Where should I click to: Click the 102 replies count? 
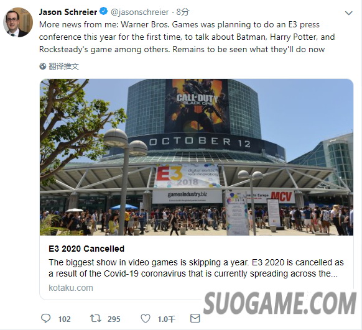click(64, 319)
